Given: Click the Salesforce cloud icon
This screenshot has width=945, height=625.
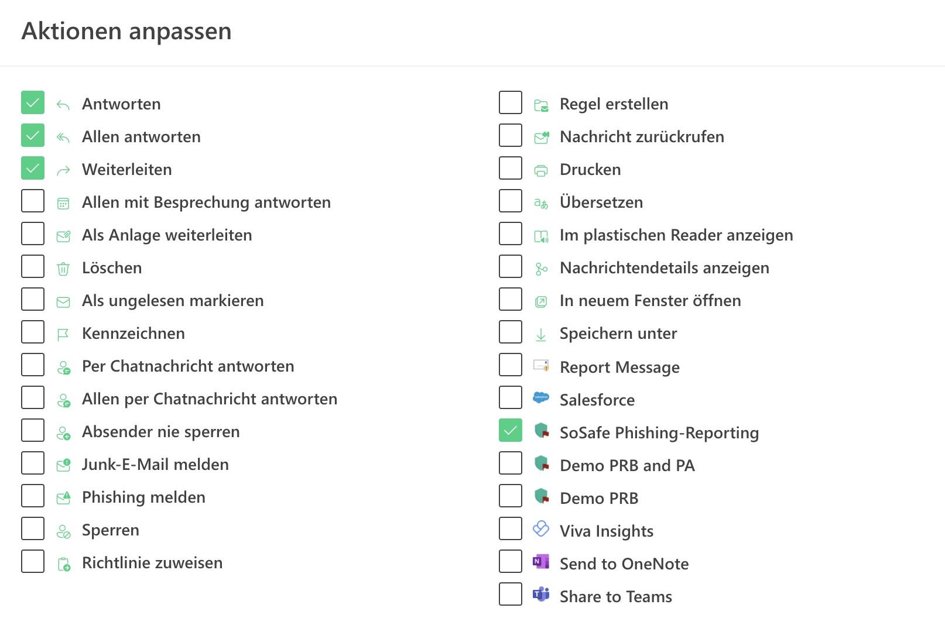Looking at the screenshot, I should [541, 397].
